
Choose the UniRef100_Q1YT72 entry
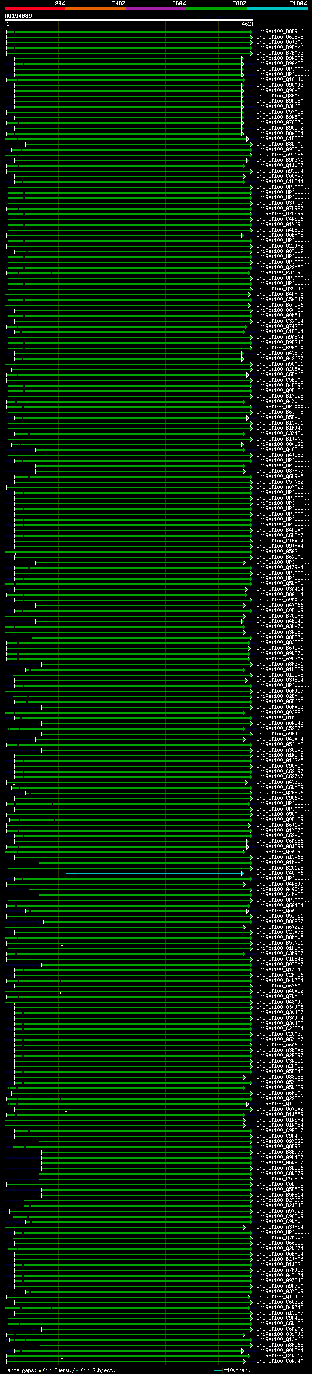[x=280, y=831]
